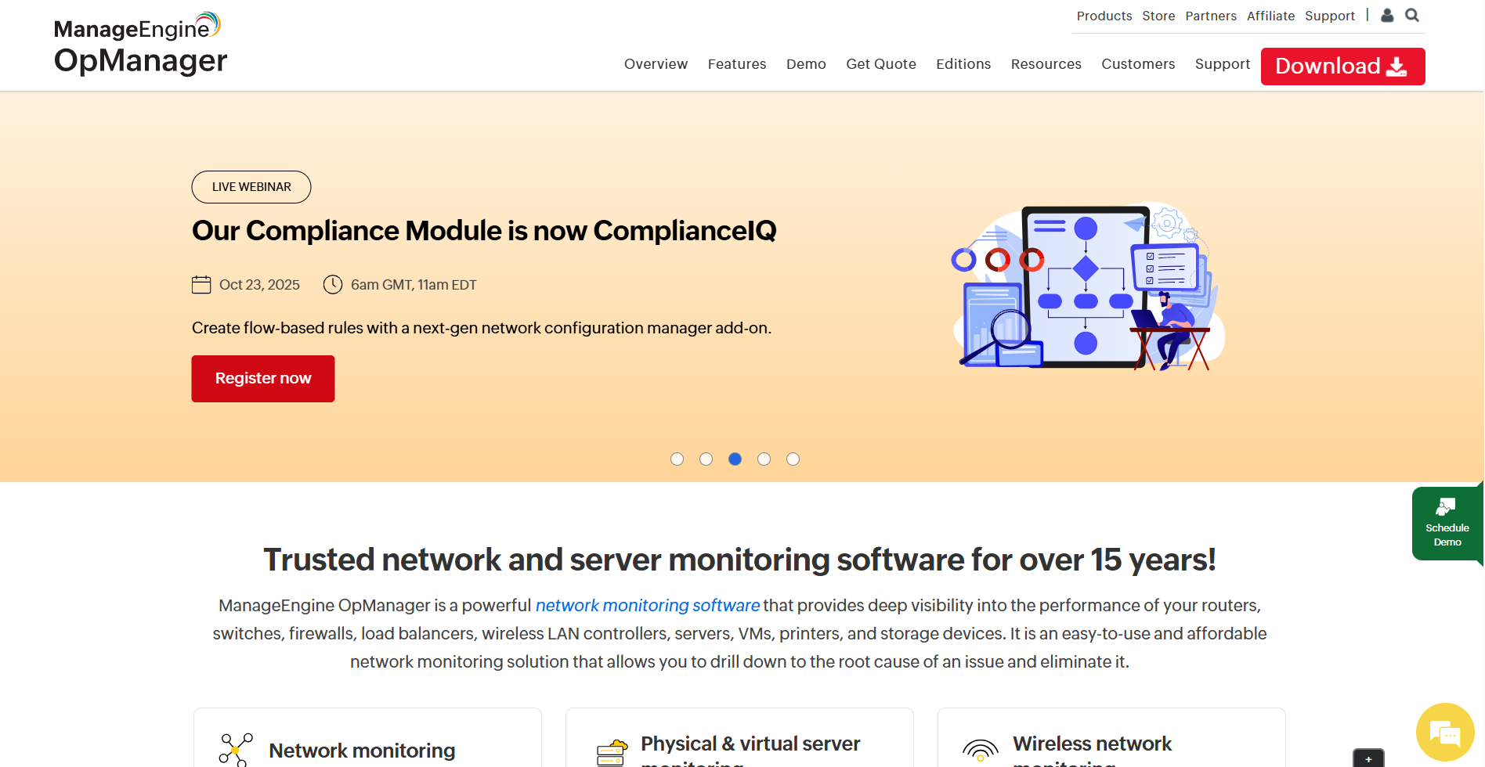This screenshot has width=1485, height=767.
Task: Open the Products menu
Action: pyautogui.click(x=1104, y=16)
